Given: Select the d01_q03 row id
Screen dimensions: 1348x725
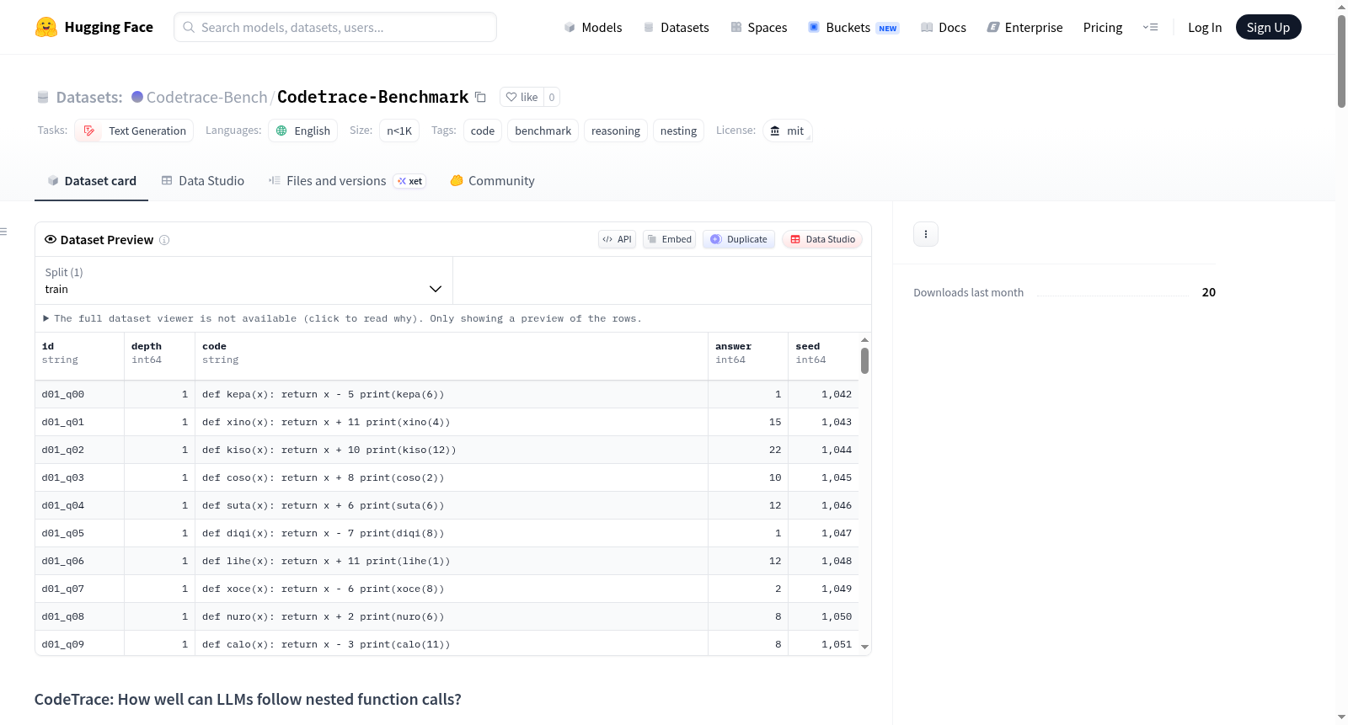Looking at the screenshot, I should [x=63, y=477].
